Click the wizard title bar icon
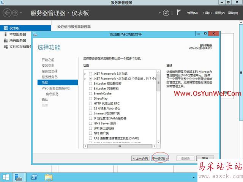Screen dimensions: 243x182 pyautogui.click(x=35, y=34)
